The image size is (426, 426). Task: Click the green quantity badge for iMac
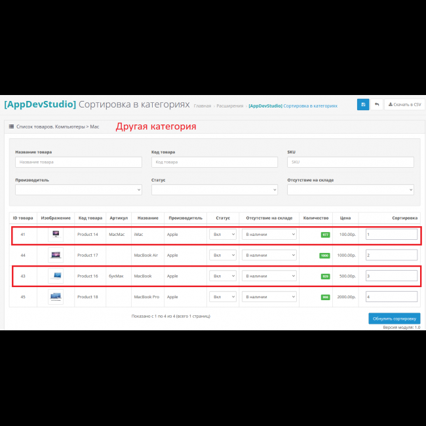point(325,234)
